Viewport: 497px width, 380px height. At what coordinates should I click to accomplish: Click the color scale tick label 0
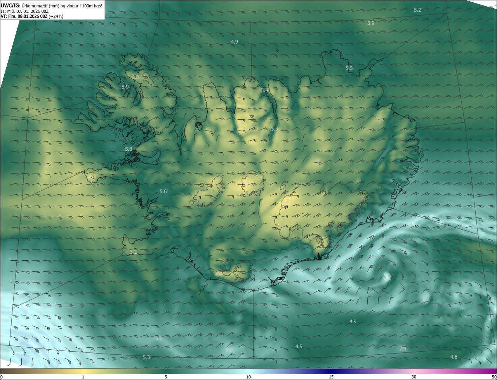(x=2, y=377)
